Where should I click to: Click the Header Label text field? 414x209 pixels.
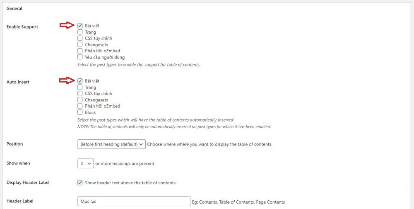point(133,202)
